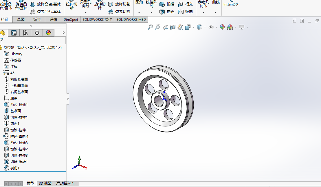
Task: Click the 边界凸台/基体 boundary boss tool
Action: [45, 12]
